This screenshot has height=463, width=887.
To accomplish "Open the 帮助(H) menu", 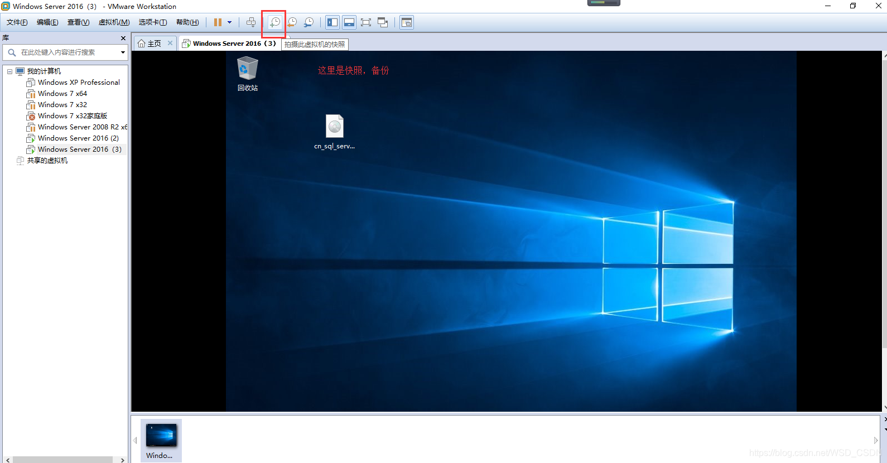I will [187, 22].
